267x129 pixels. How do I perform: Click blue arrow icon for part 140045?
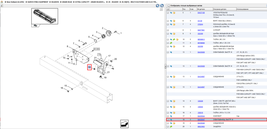click(171, 107)
